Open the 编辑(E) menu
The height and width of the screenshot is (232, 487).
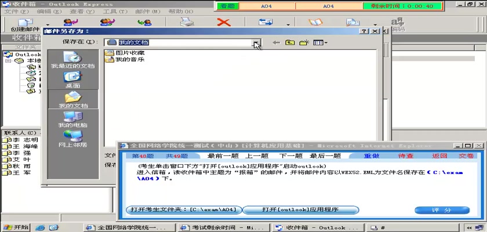[x=49, y=12]
